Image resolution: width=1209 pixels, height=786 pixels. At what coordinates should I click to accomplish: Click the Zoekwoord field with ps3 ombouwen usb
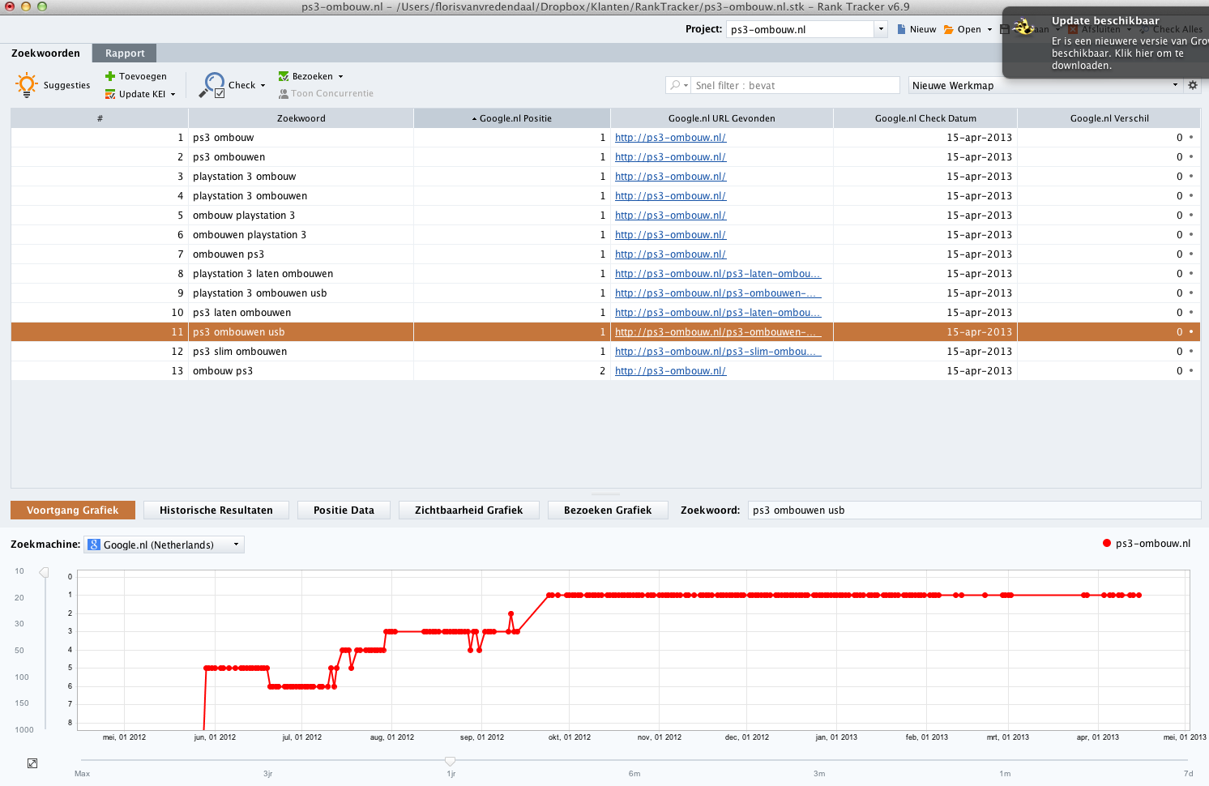tap(974, 510)
